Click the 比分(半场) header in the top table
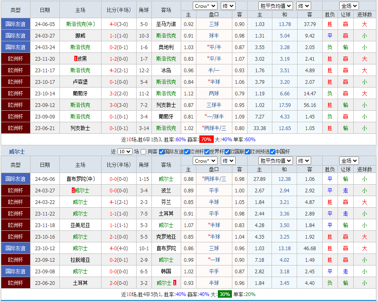 tap(119, 10)
